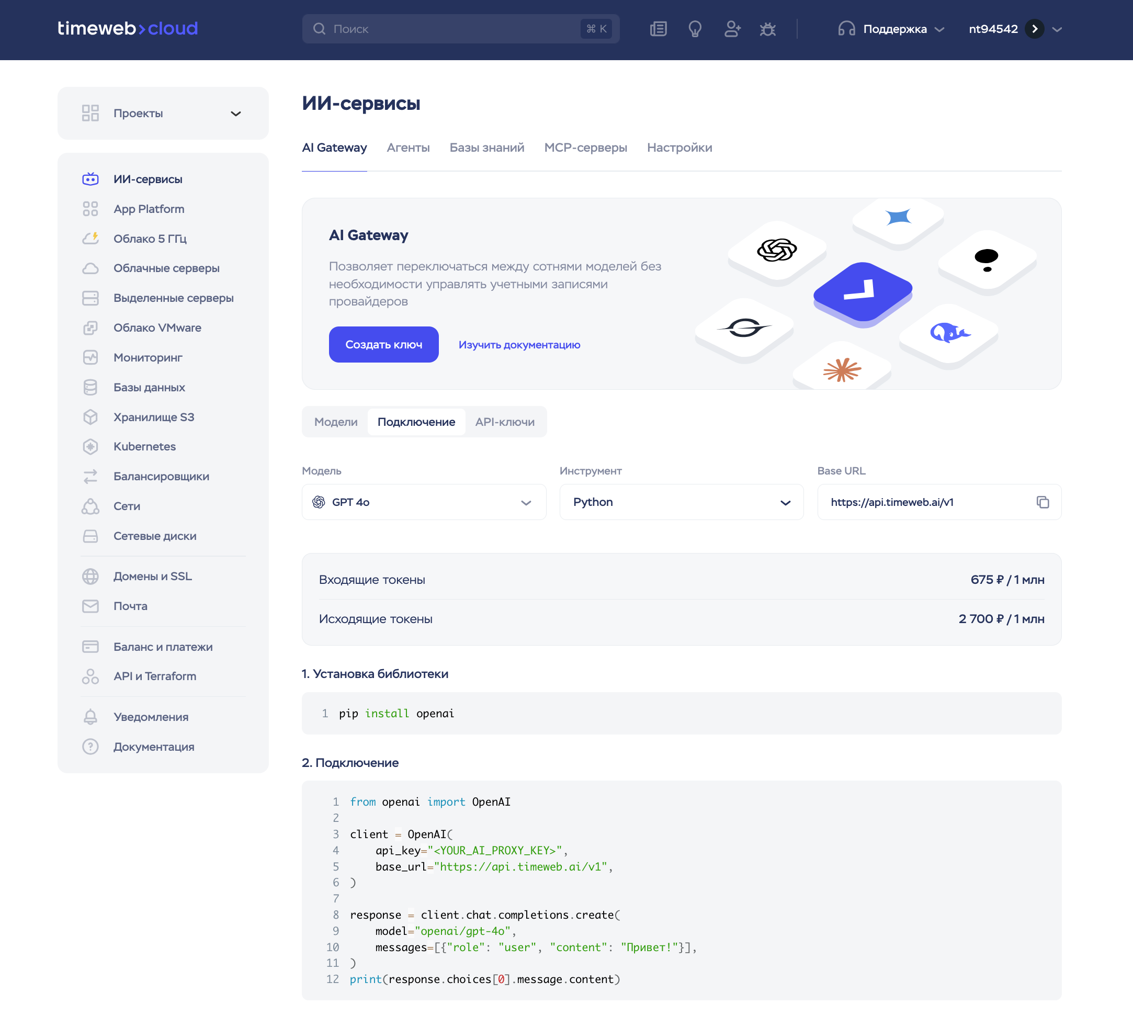Click the Выделенные серверы server icon
The width and height of the screenshot is (1133, 1016).
tap(90, 298)
